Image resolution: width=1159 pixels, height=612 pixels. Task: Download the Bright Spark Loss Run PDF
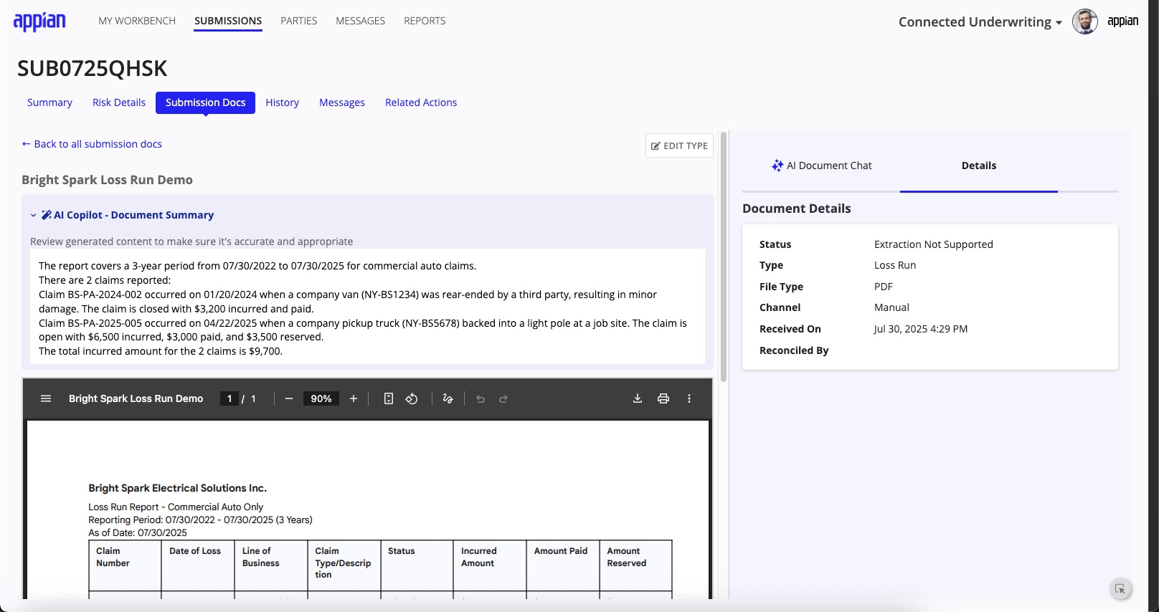pos(638,398)
